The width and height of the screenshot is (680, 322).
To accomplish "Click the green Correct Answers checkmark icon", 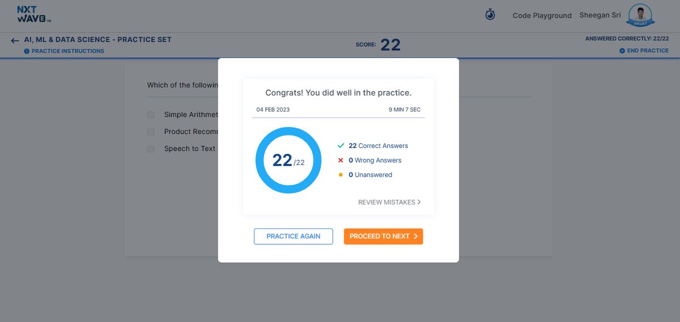I will pyautogui.click(x=341, y=146).
